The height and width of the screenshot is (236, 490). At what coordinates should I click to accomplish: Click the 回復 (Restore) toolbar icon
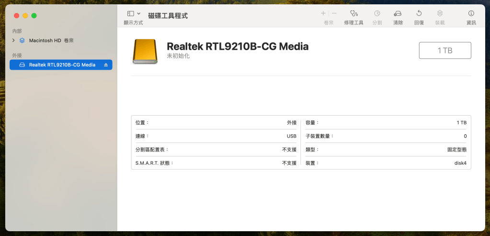click(419, 13)
